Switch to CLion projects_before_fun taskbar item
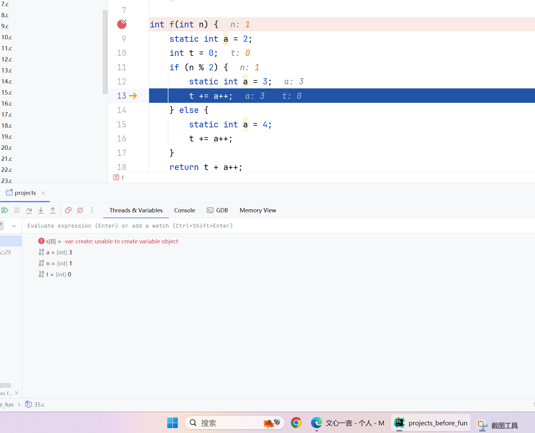 pos(431,423)
